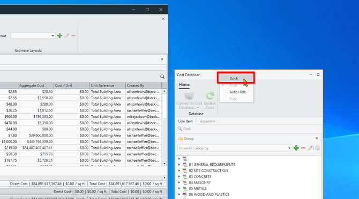This screenshot has height=199, width=359.
Task: Toggle the pin icon above the search bar
Action: pos(162,59)
